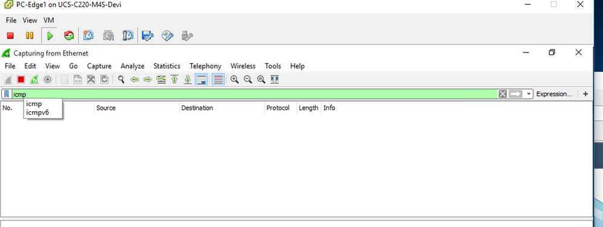Image resolution: width=603 pixels, height=227 pixels.
Task: Open the Expression... filter builder
Action: [x=554, y=94]
